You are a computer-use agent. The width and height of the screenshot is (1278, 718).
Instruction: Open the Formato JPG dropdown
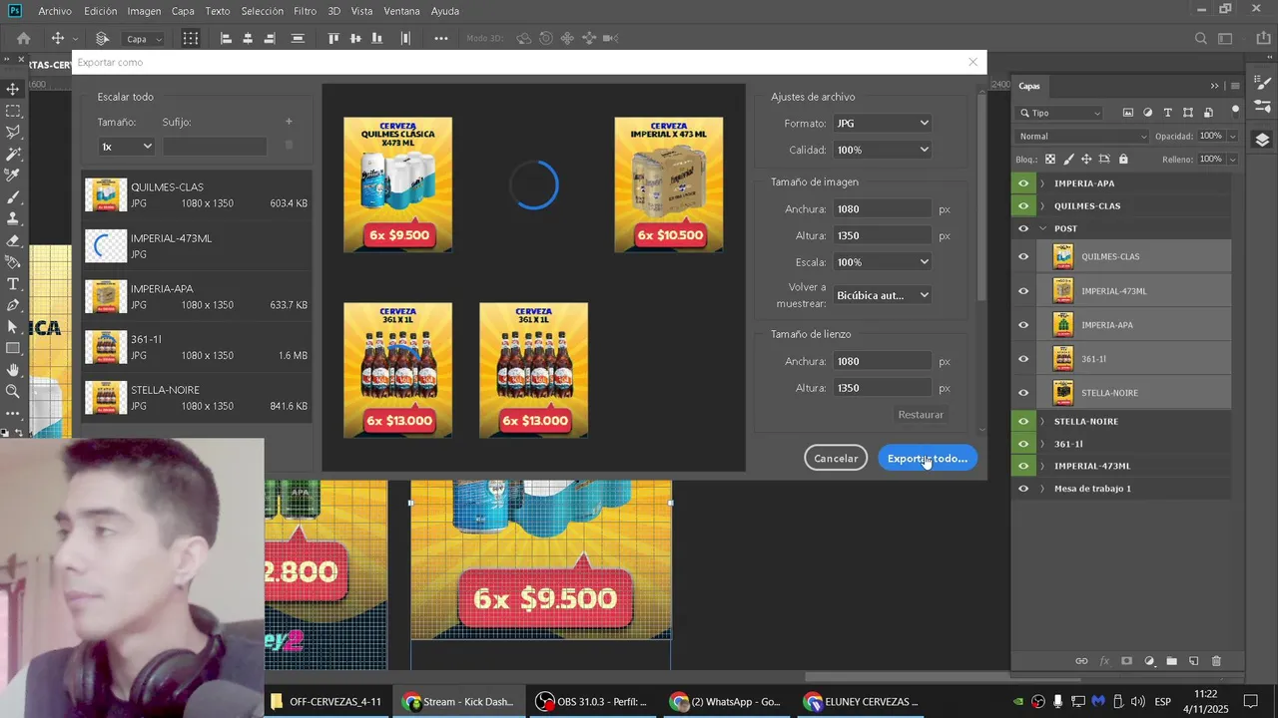883,124
